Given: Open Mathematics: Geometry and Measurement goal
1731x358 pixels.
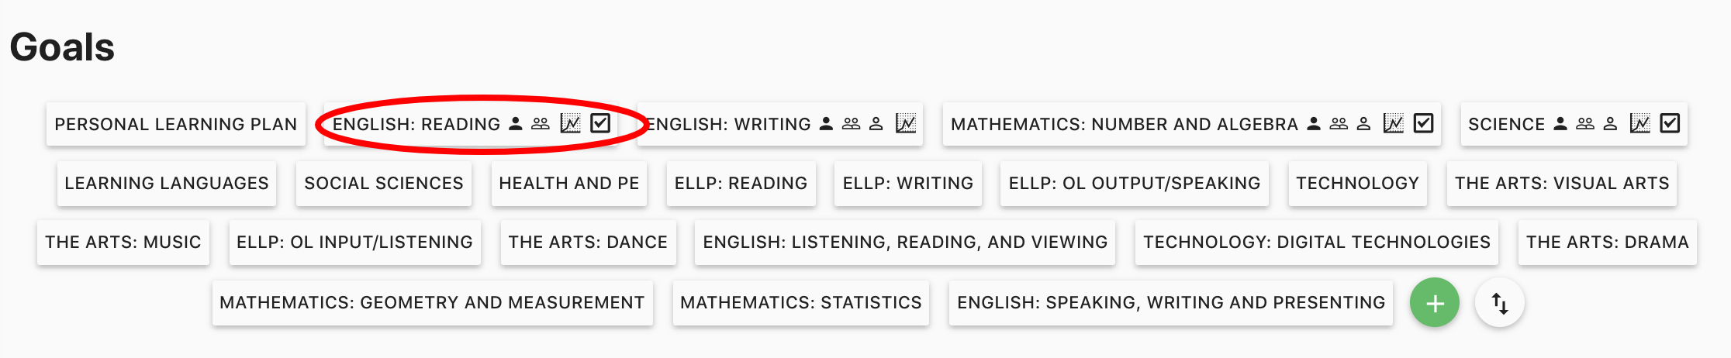Looking at the screenshot, I should [432, 303].
